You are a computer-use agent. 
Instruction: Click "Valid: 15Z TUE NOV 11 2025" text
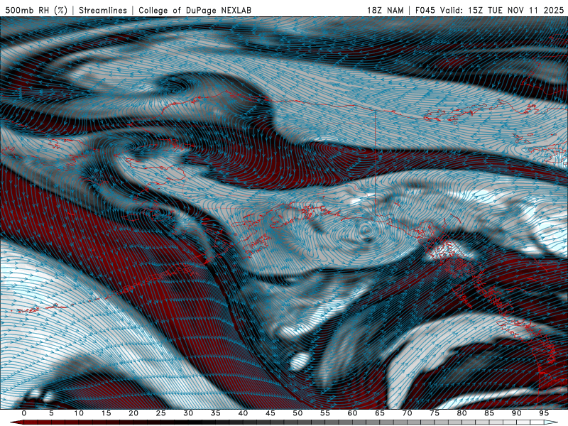coord(502,10)
